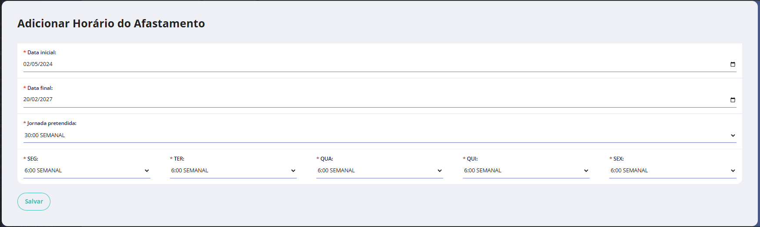This screenshot has width=760, height=227.
Task: Click the QUA field label
Action: click(327, 159)
